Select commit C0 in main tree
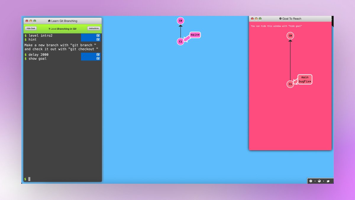 click(180, 21)
